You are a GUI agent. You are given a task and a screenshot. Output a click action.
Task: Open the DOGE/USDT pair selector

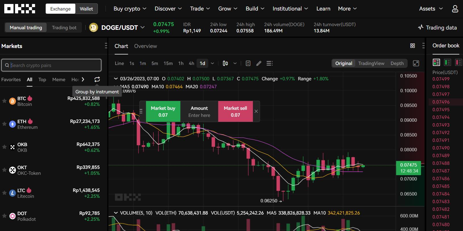pyautogui.click(x=123, y=28)
